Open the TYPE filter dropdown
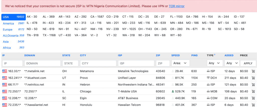This screenshot has height=107, width=257. [215, 63]
